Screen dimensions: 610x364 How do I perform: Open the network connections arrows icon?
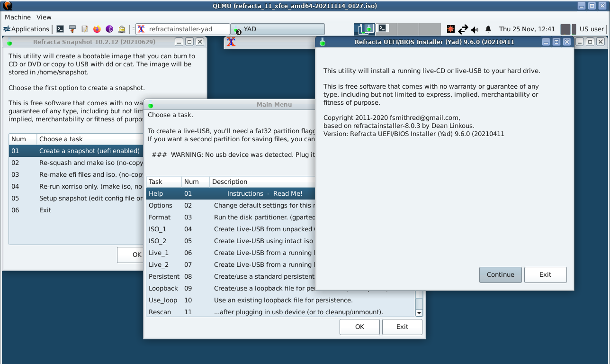coord(463,29)
